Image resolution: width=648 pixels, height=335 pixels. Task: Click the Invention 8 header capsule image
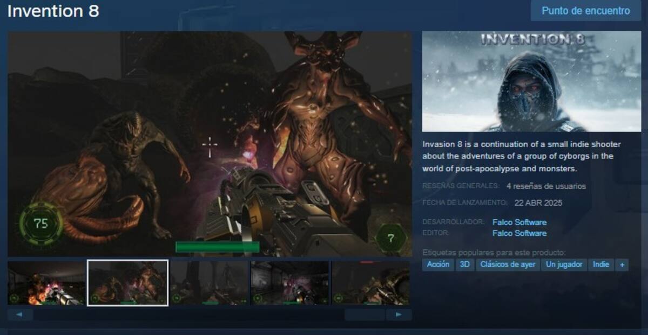tap(531, 81)
